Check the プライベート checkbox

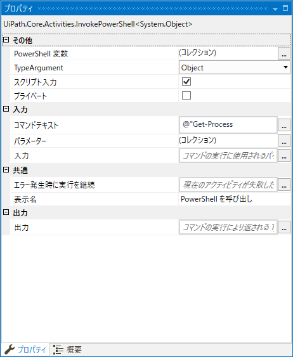pos(186,95)
